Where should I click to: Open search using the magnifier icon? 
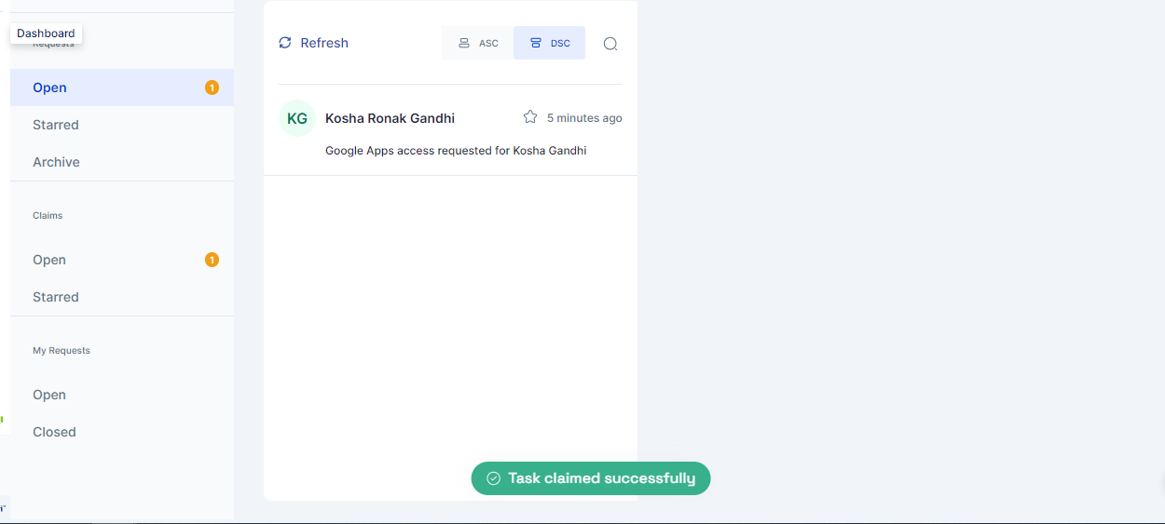pyautogui.click(x=610, y=44)
